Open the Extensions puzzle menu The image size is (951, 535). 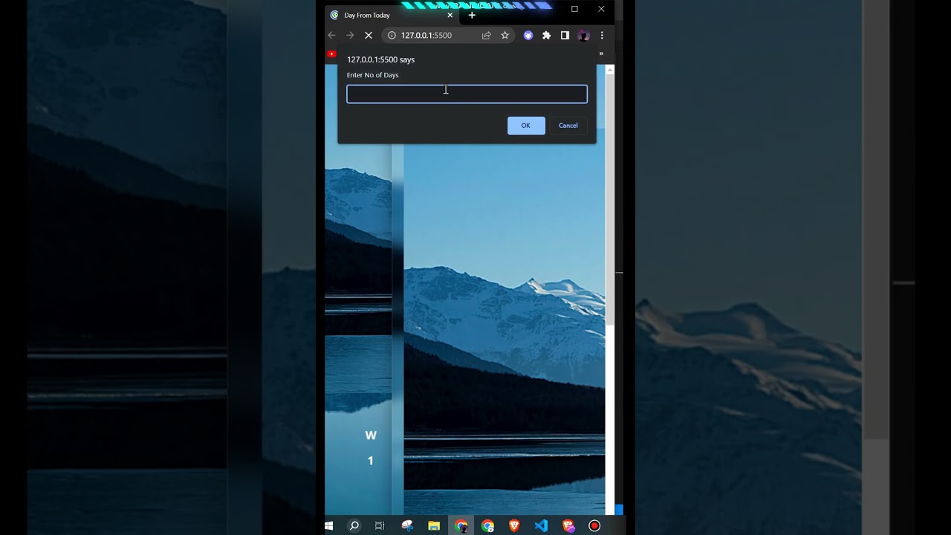tap(547, 35)
